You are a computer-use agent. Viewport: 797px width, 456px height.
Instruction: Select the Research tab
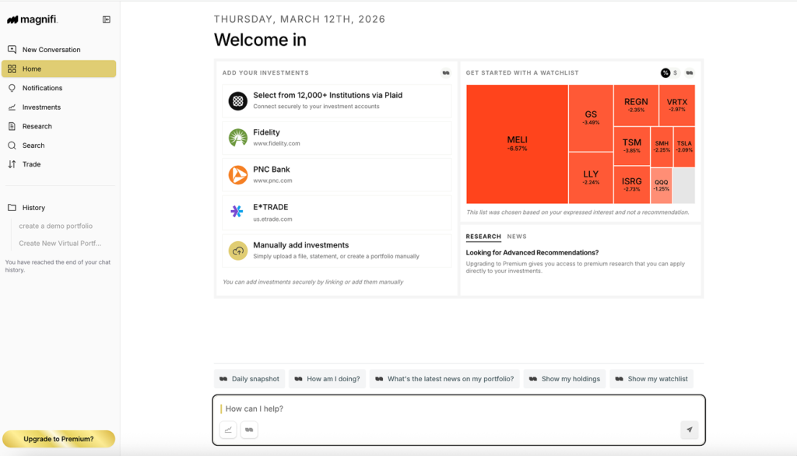[483, 237]
